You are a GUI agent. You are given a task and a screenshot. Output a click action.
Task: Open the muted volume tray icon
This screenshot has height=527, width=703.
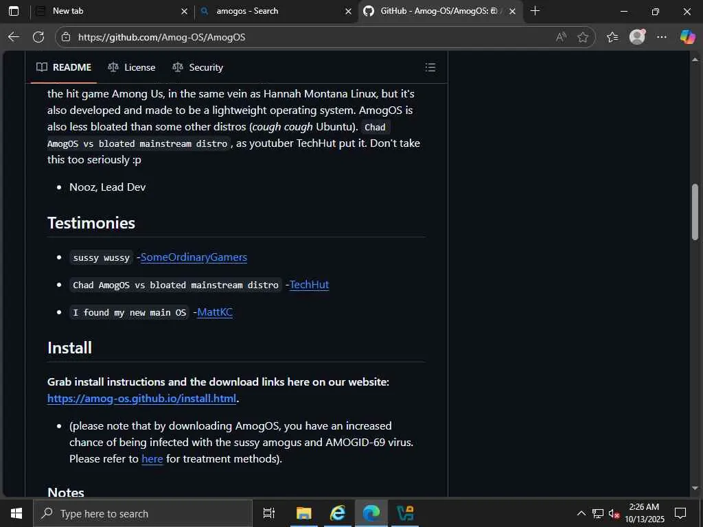(x=614, y=514)
